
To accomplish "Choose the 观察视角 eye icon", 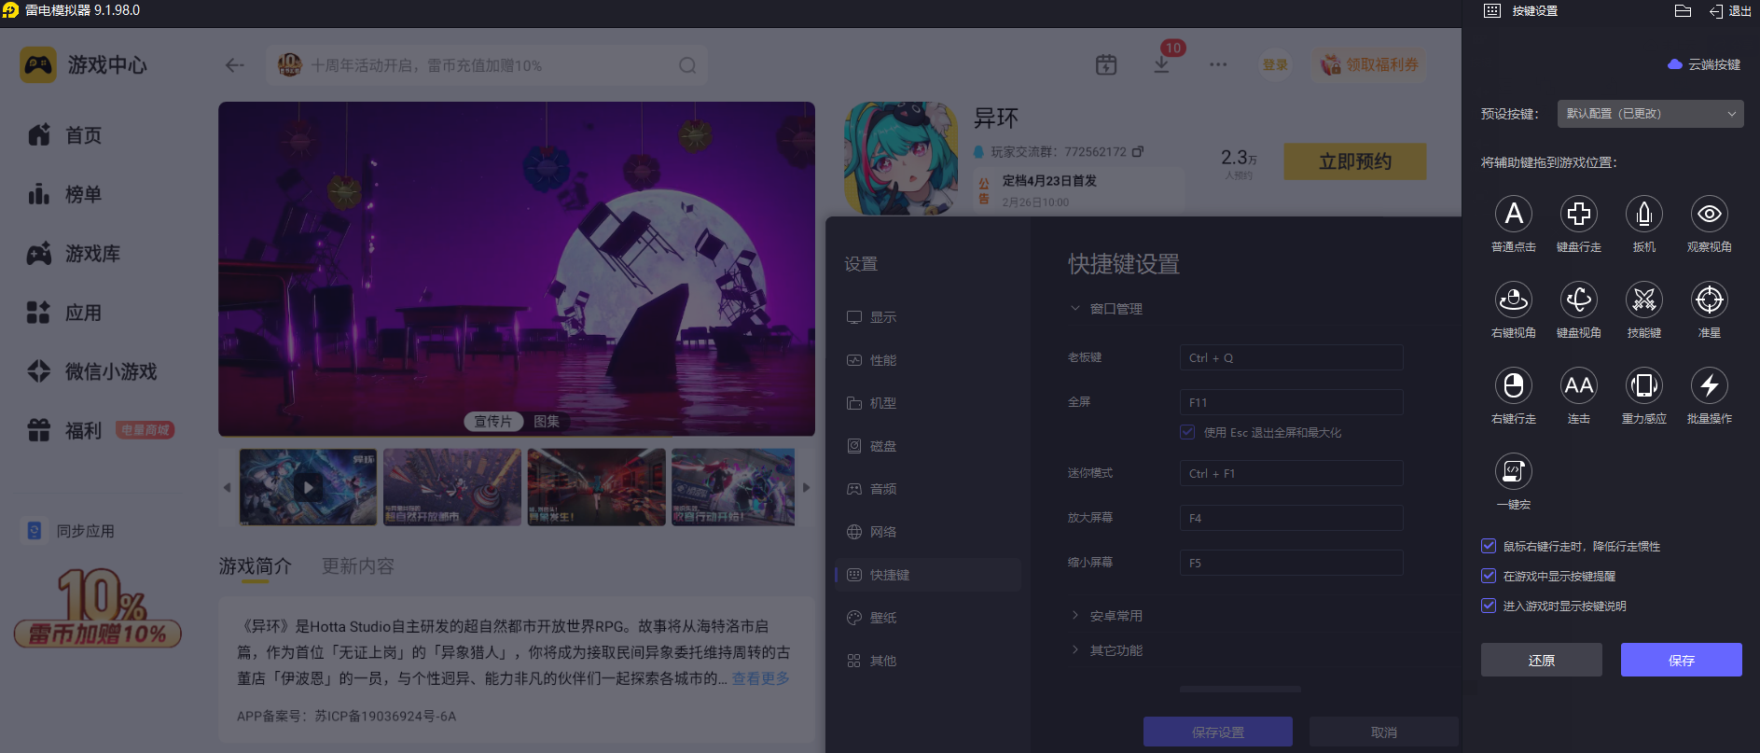I will pos(1710,215).
